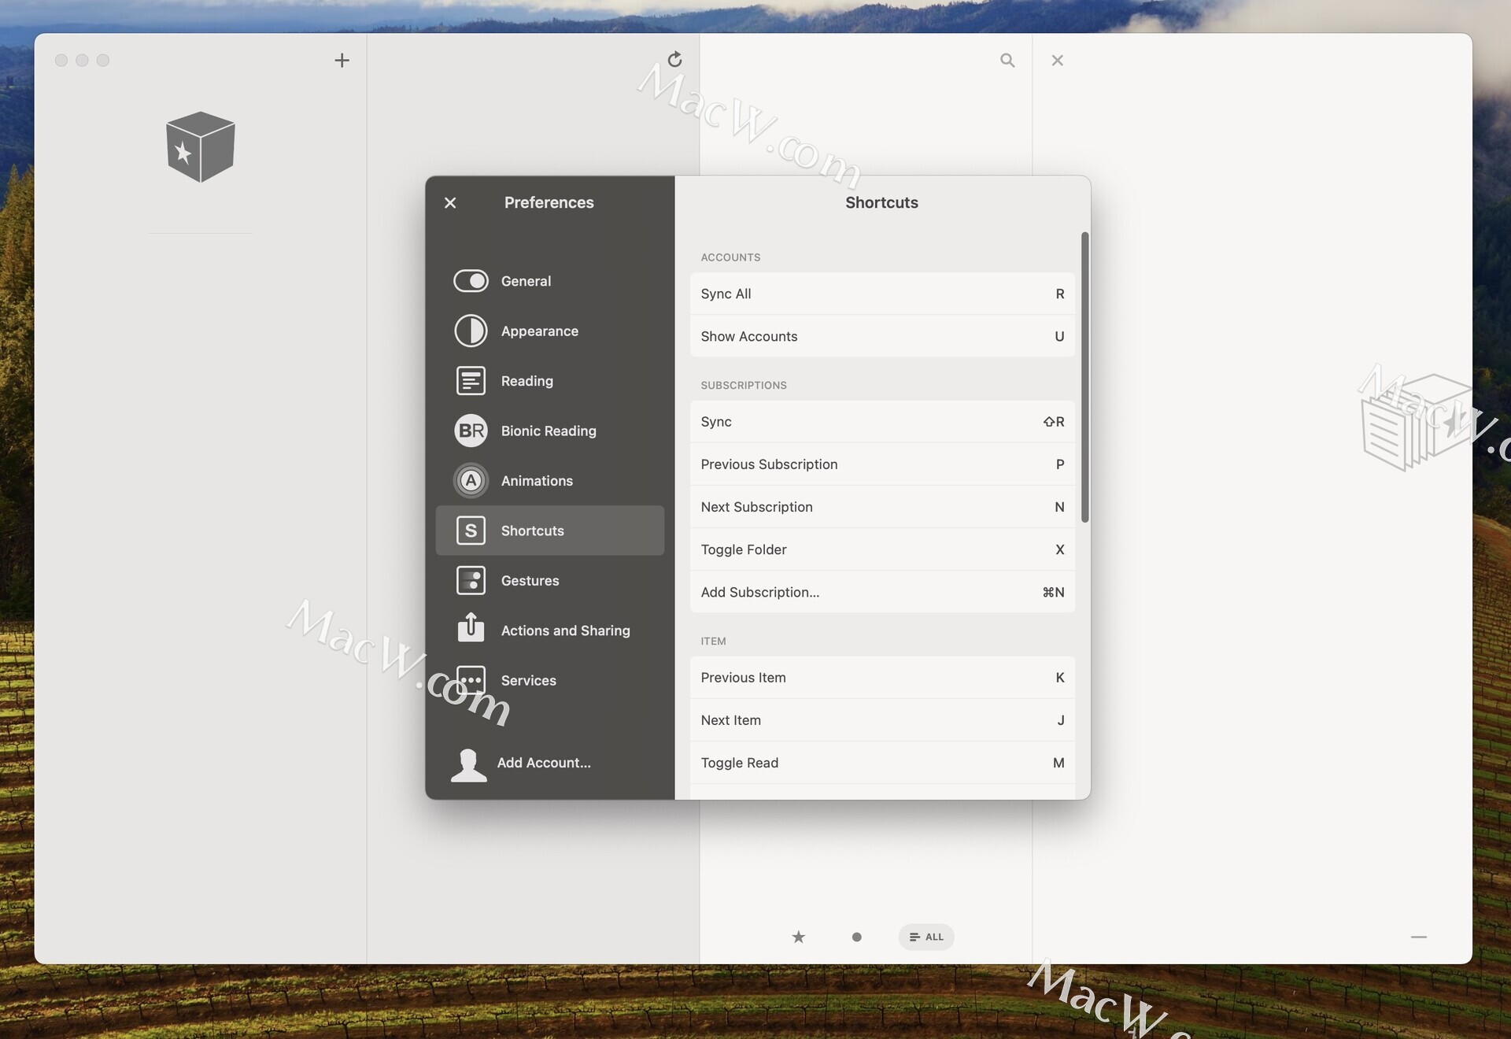Viewport: 1511px width, 1039px height.
Task: Click the star-cube app logo in the sidebar
Action: (201, 146)
